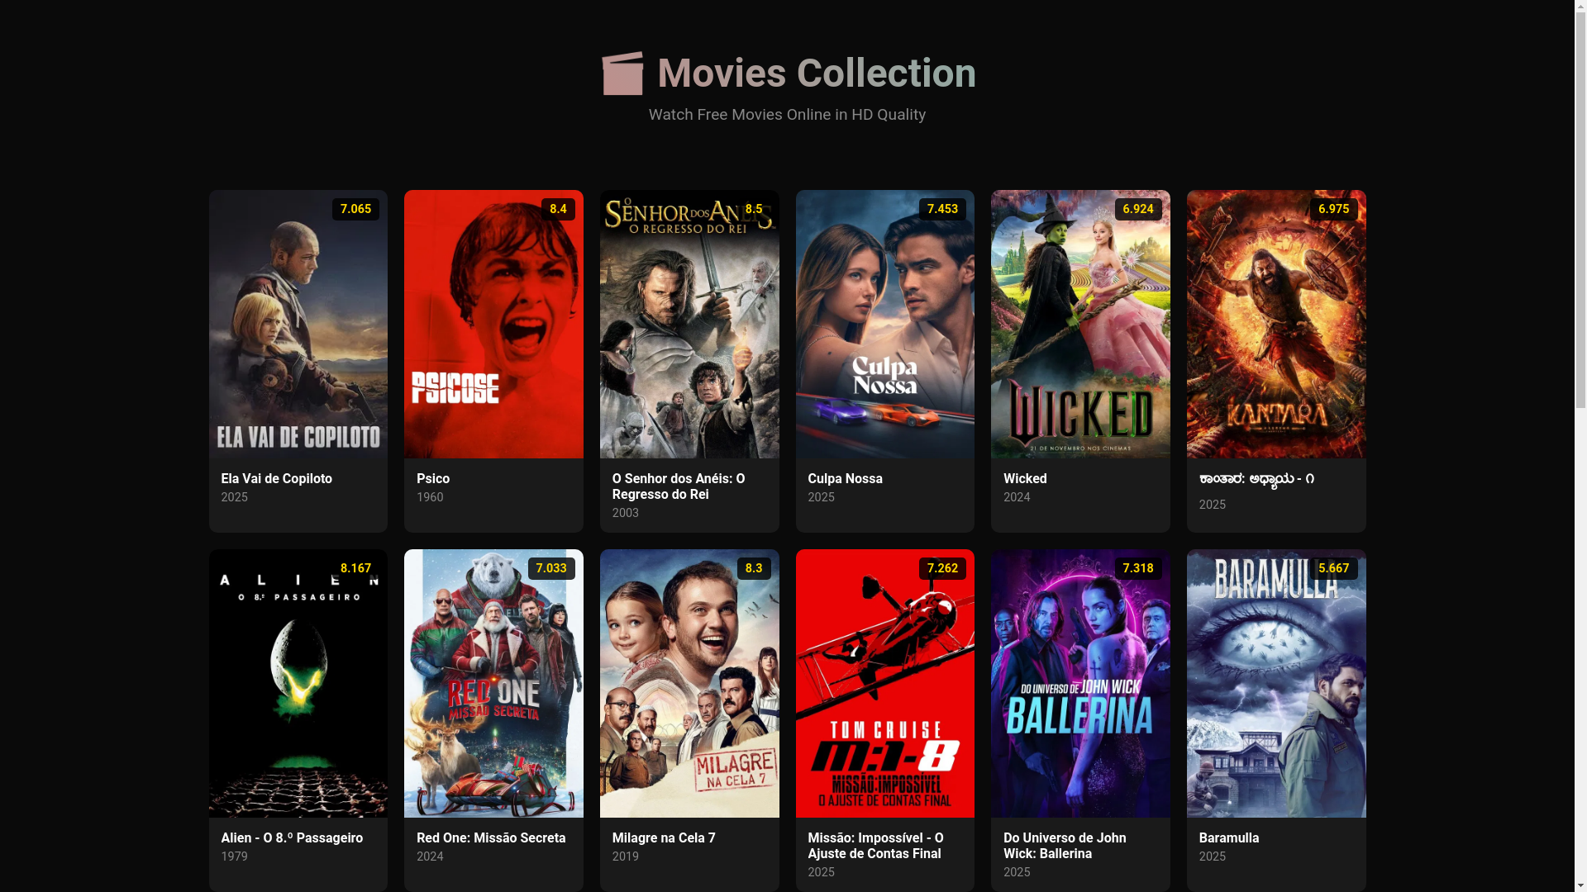Open the Ballerina John Wick poster
The height and width of the screenshot is (892, 1587).
pyautogui.click(x=1080, y=683)
